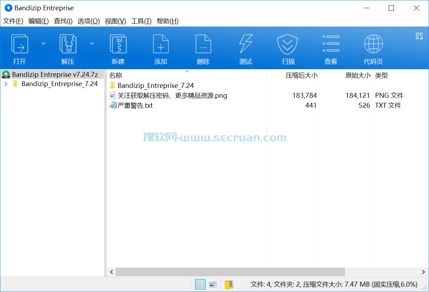Click the Test (测试) lightning icon

click(246, 44)
